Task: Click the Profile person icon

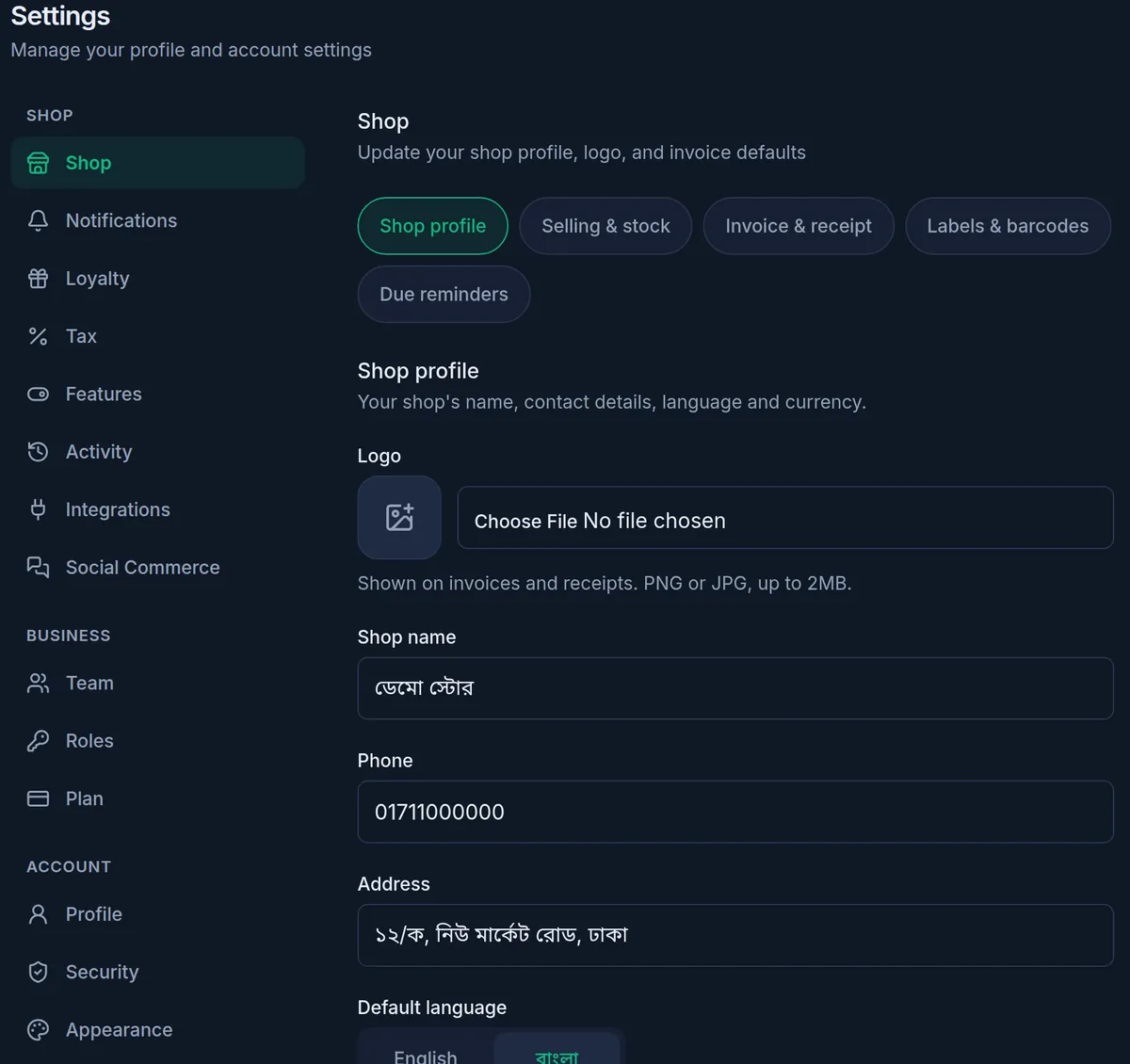Action: coord(38,914)
